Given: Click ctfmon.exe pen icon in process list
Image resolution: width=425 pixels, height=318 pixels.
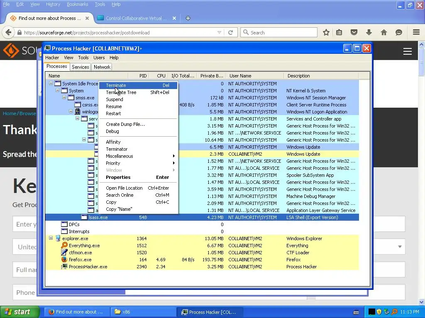Looking at the screenshot, I should [64, 252].
